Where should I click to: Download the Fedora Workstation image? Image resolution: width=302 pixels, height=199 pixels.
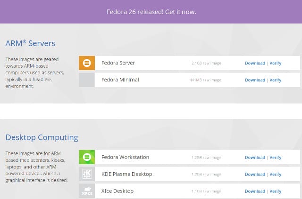click(x=255, y=158)
